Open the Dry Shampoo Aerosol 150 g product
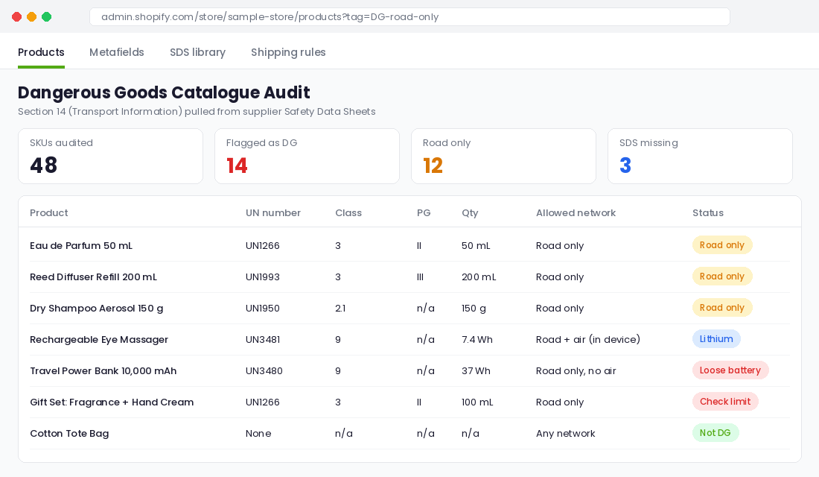 [96, 308]
